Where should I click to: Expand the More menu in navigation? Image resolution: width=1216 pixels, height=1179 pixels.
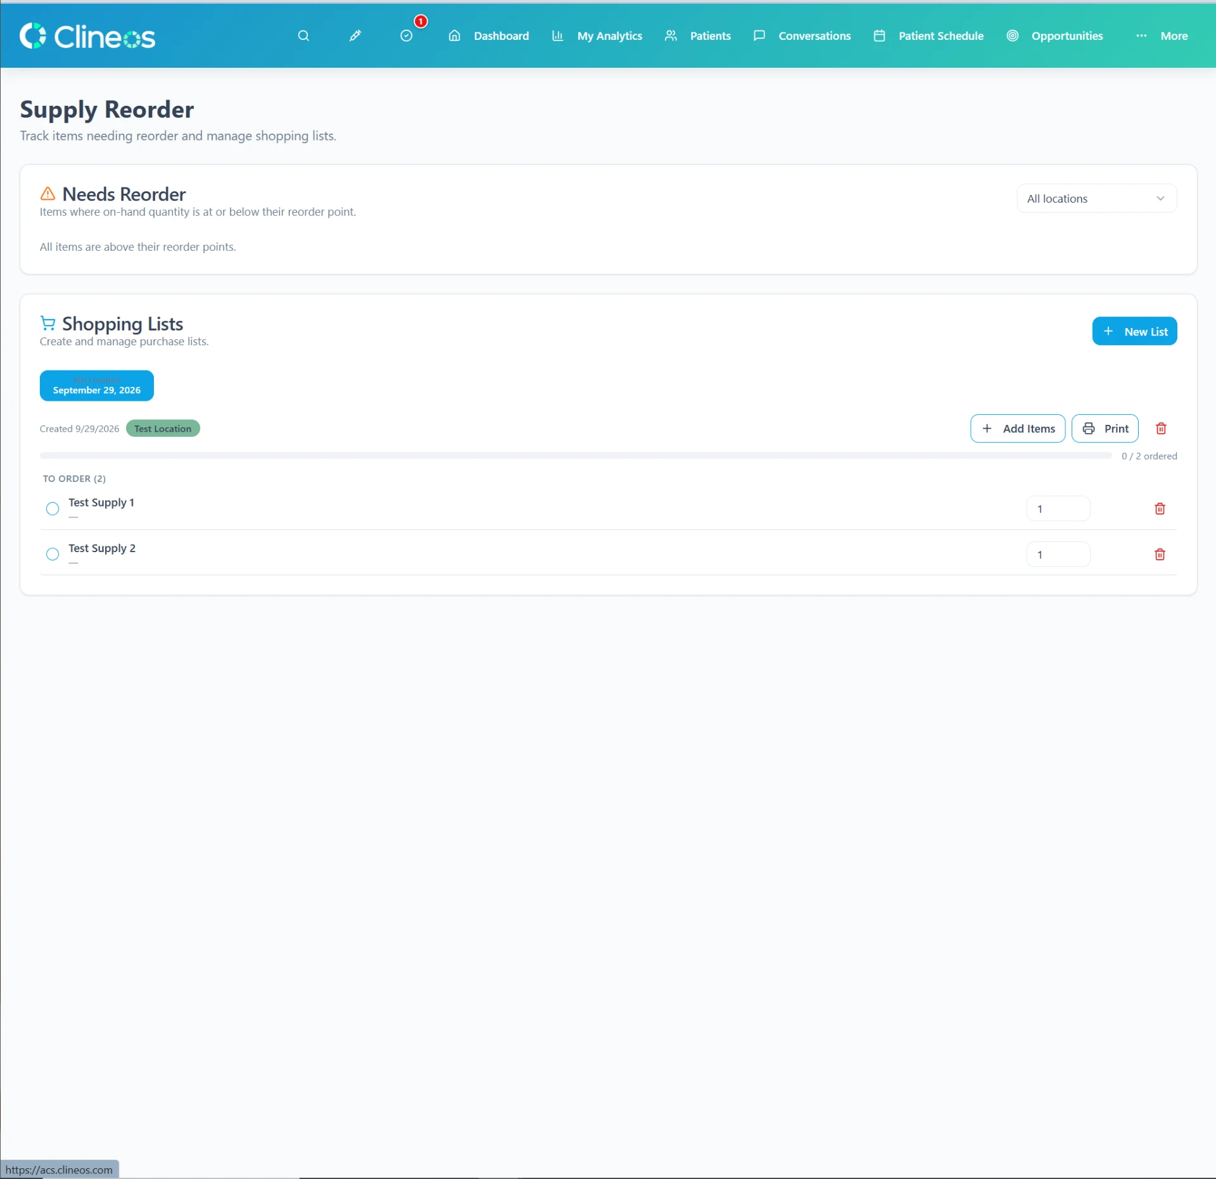1162,36
